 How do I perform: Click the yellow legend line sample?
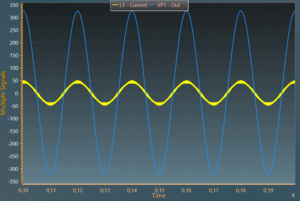[x=115, y=5]
